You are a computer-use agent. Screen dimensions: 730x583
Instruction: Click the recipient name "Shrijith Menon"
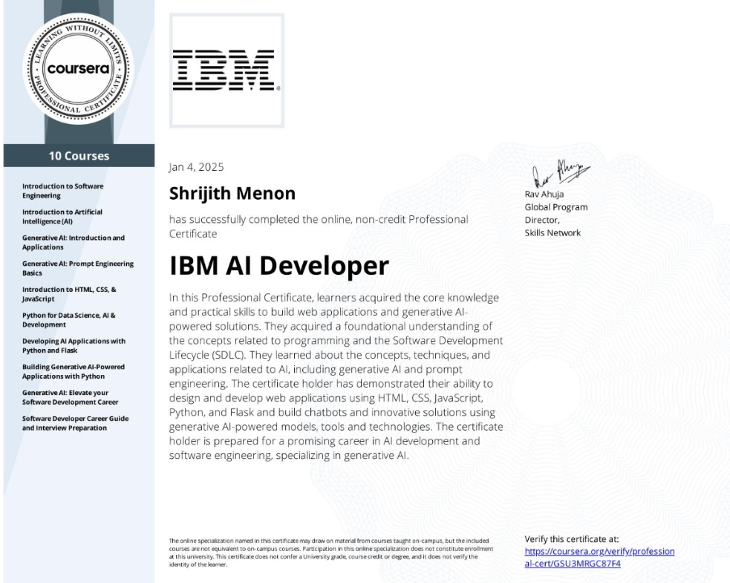point(232,193)
